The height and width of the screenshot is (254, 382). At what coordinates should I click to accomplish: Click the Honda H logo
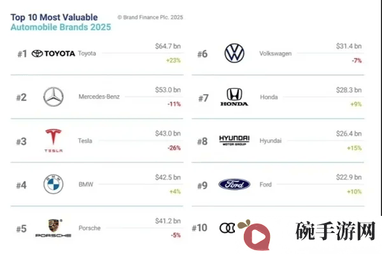click(x=234, y=97)
